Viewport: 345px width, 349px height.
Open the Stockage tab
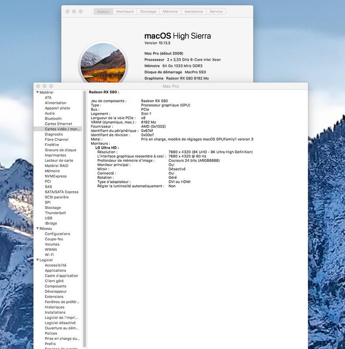(148, 12)
